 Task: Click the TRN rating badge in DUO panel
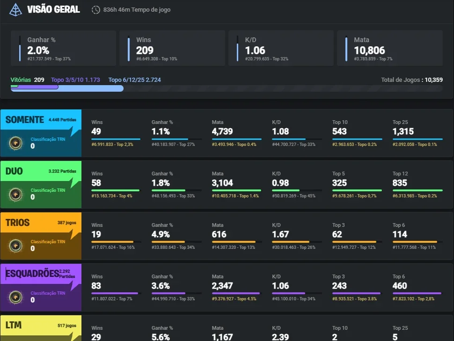[x=15, y=194]
